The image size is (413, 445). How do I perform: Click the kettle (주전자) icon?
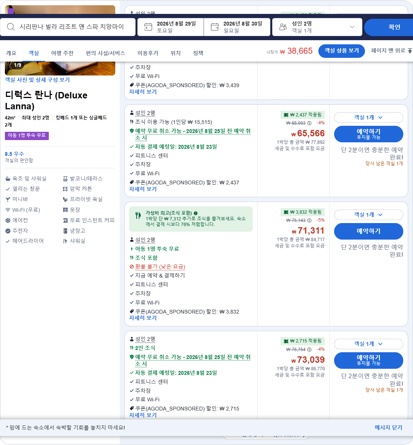tap(8, 231)
